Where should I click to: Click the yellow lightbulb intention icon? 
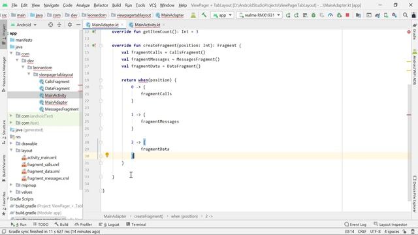[107, 155]
